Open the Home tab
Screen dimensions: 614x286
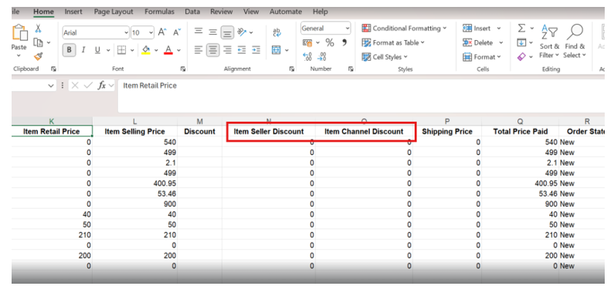pyautogui.click(x=43, y=12)
